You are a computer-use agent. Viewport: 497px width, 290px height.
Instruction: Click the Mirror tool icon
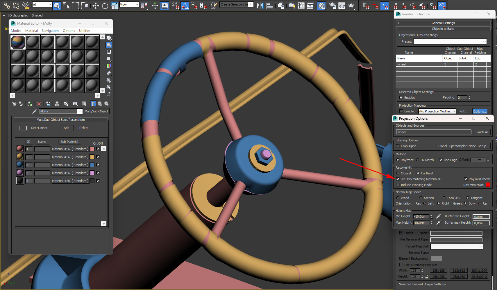click(x=260, y=6)
